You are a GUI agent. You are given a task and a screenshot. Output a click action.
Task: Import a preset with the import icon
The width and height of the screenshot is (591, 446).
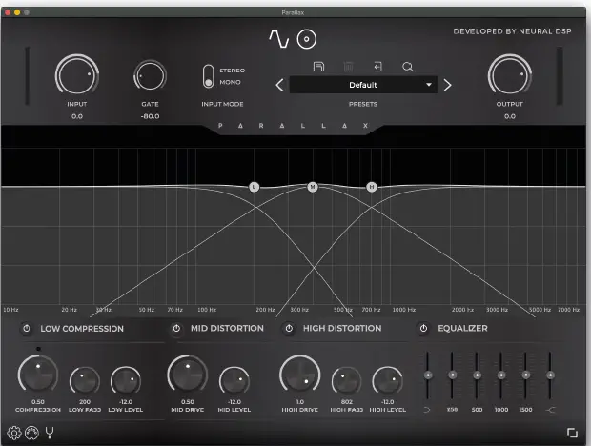coord(377,67)
